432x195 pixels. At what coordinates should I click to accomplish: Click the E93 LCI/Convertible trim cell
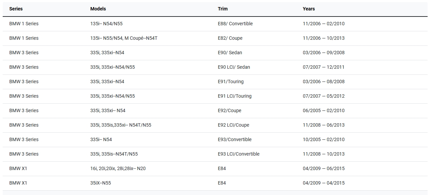point(238,154)
